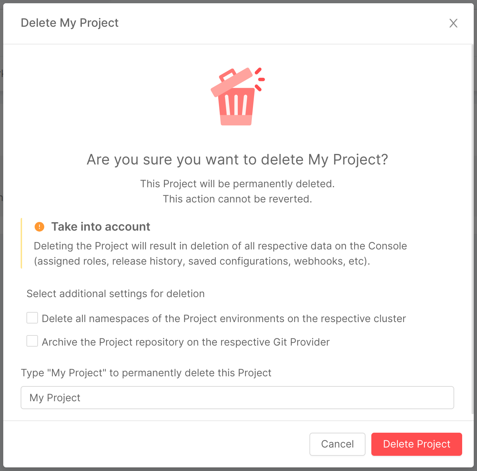Click the orange warning icon beside Take into account
477x471 pixels.
(39, 226)
